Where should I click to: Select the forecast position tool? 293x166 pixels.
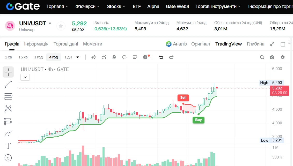click(8, 121)
